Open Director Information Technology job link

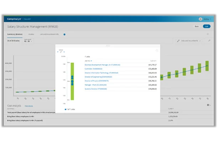tap(102, 73)
